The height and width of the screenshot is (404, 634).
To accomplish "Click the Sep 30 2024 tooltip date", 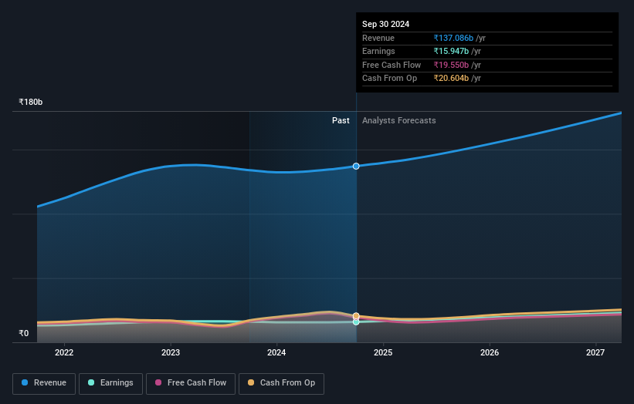I will [x=386, y=24].
